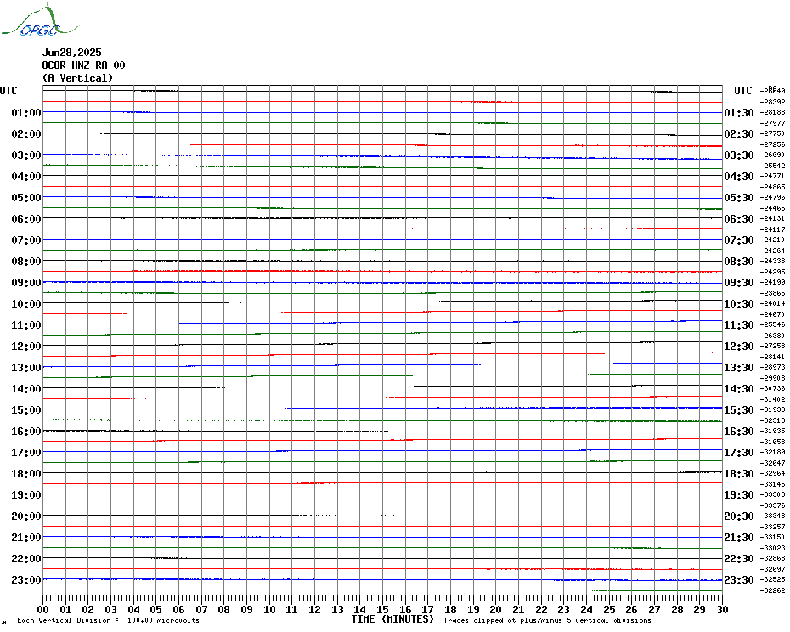Click the offset value -28392

coord(773,102)
